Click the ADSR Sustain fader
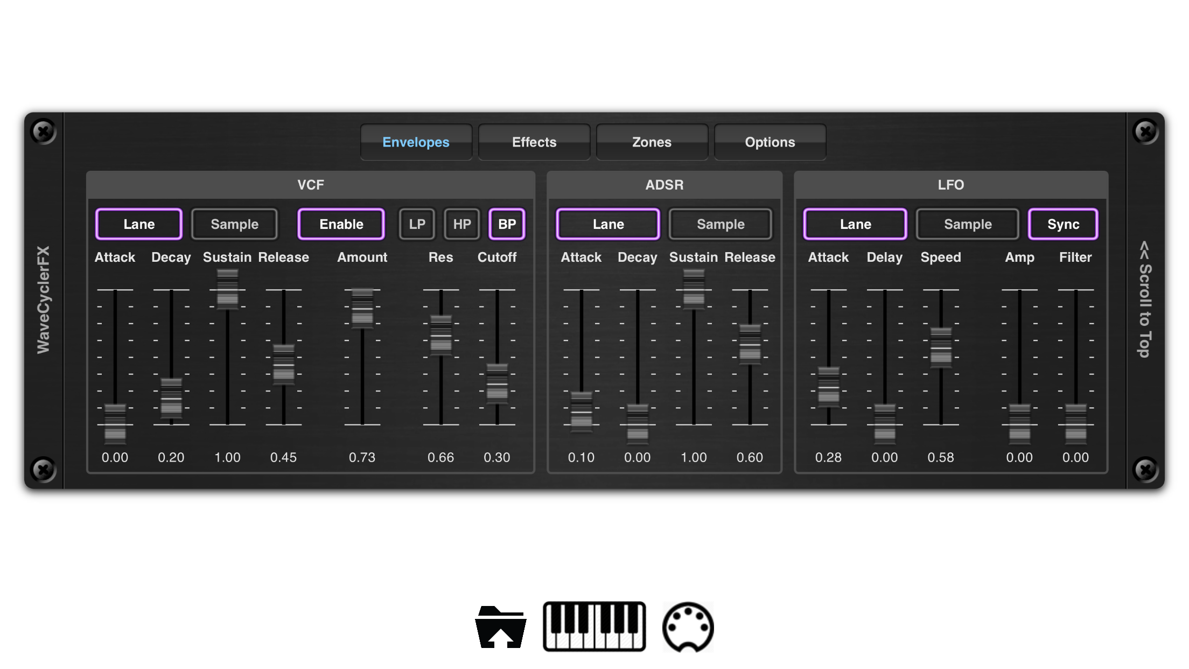Image resolution: width=1189 pixels, height=669 pixels. tap(694, 291)
